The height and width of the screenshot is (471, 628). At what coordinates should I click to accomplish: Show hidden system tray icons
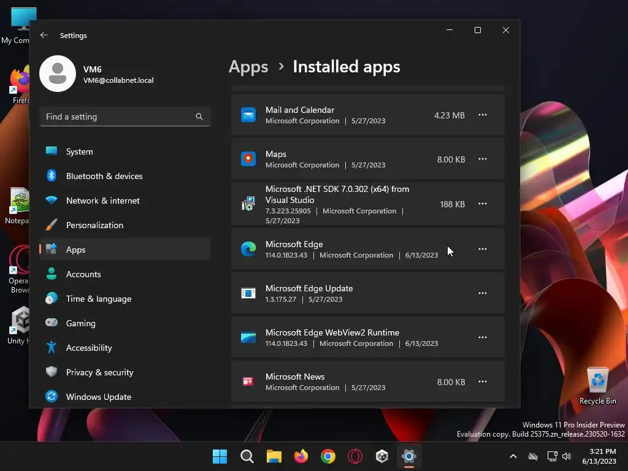point(513,456)
